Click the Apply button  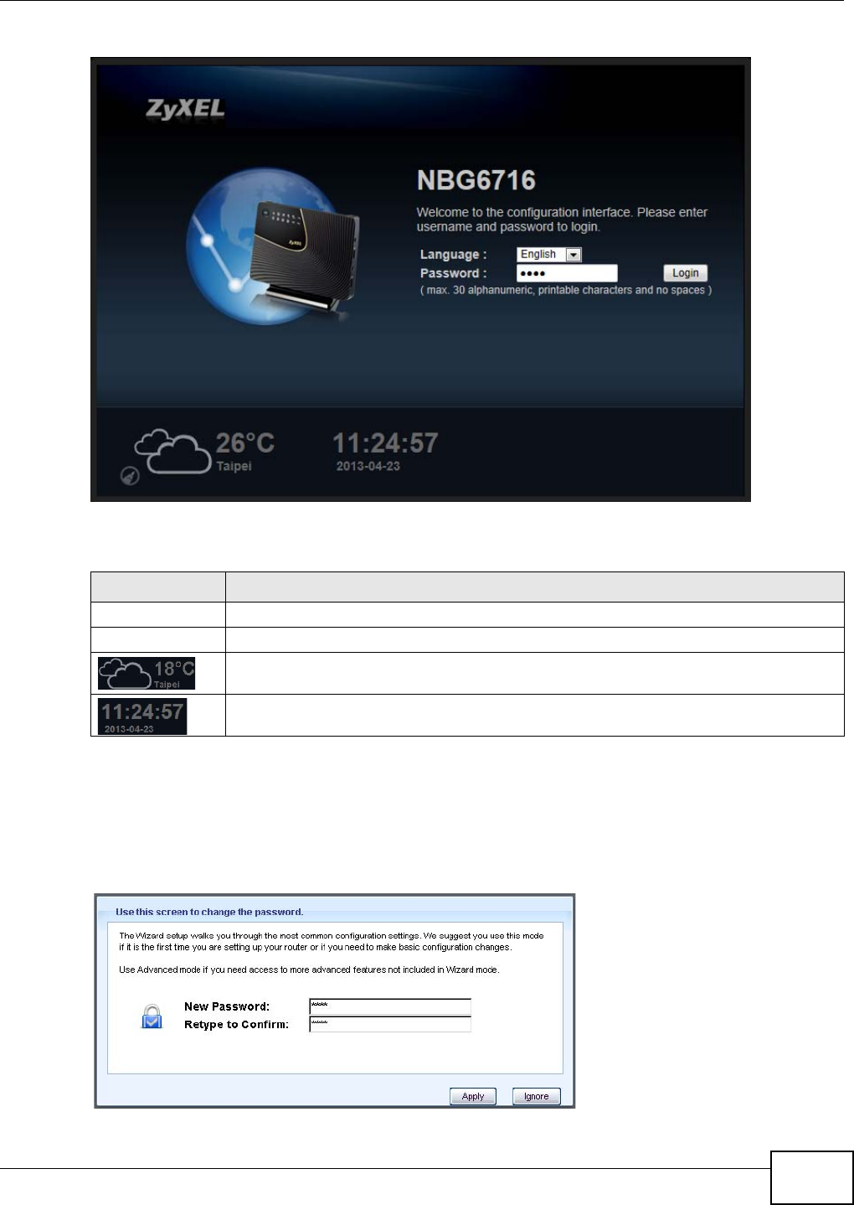click(x=473, y=1096)
